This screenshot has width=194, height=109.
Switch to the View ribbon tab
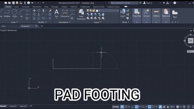point(46,7)
